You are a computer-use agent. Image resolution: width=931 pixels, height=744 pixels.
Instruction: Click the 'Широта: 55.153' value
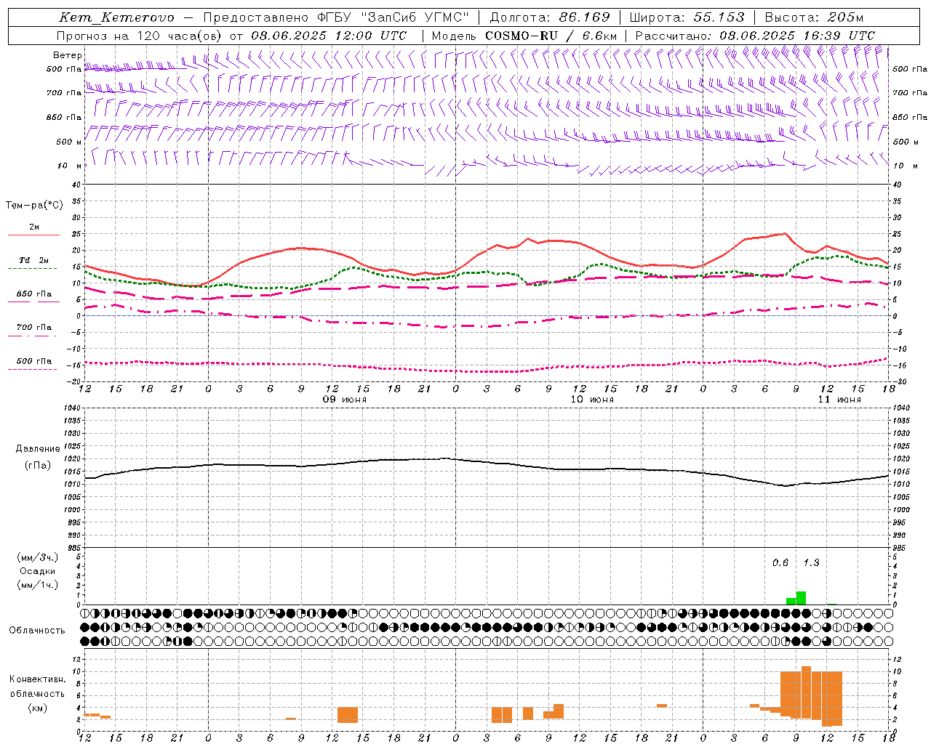click(687, 17)
